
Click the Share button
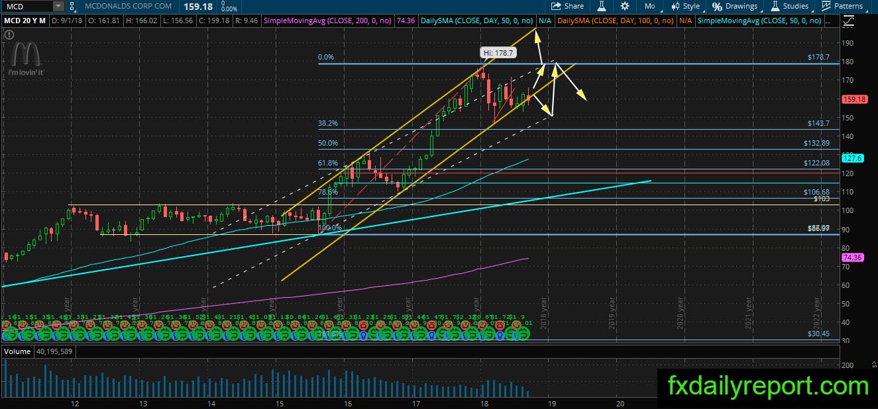[568, 6]
